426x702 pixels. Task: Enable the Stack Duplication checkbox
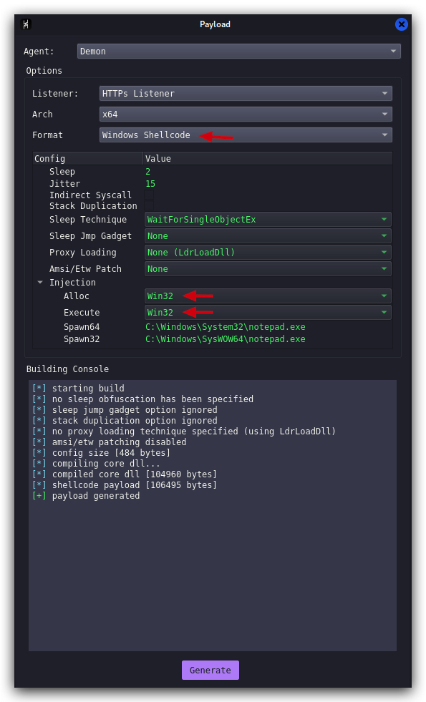[x=149, y=206]
